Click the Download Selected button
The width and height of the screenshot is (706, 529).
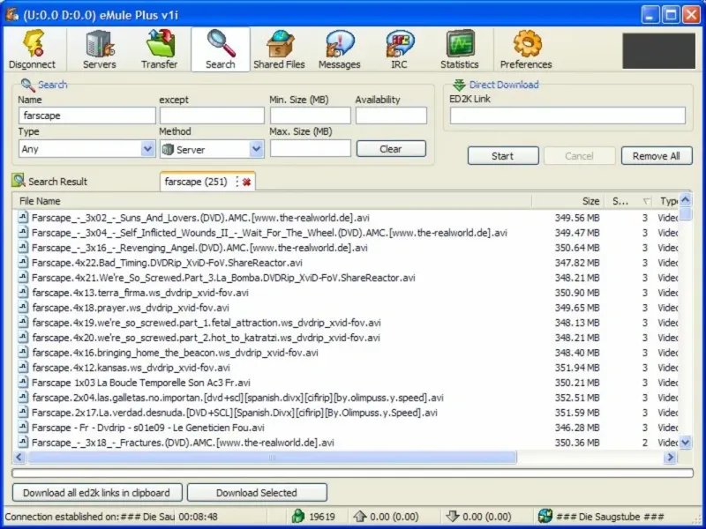point(257,493)
